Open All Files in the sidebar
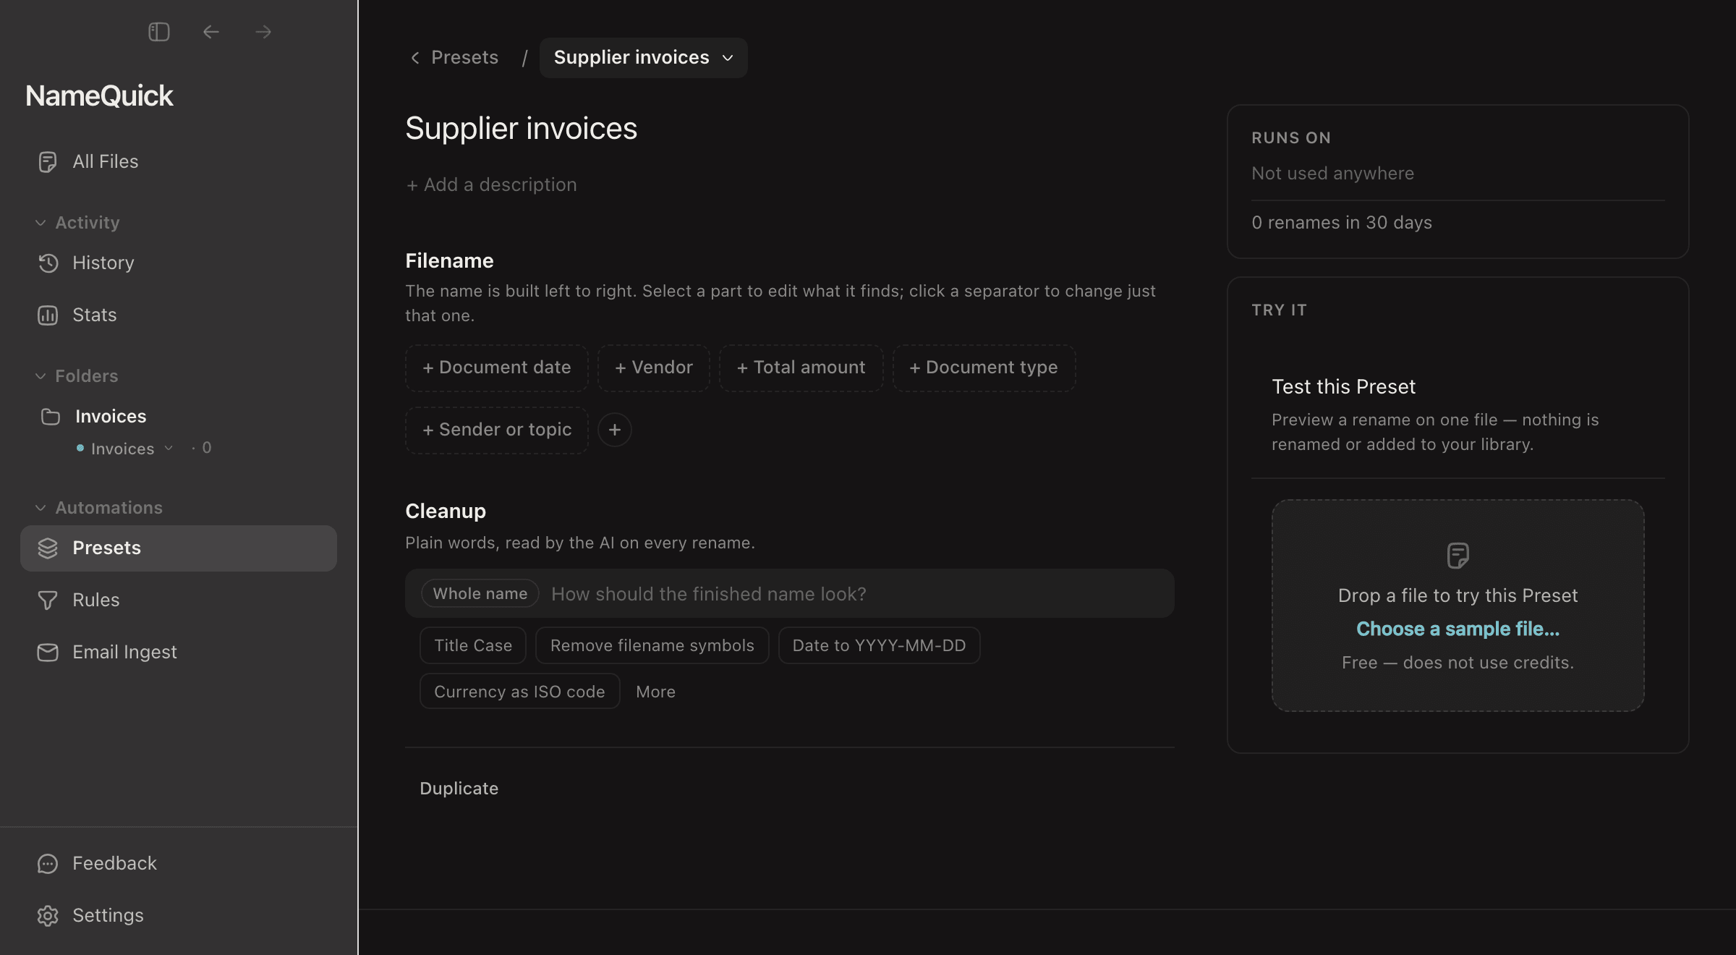This screenshot has width=1736, height=955. [179, 161]
